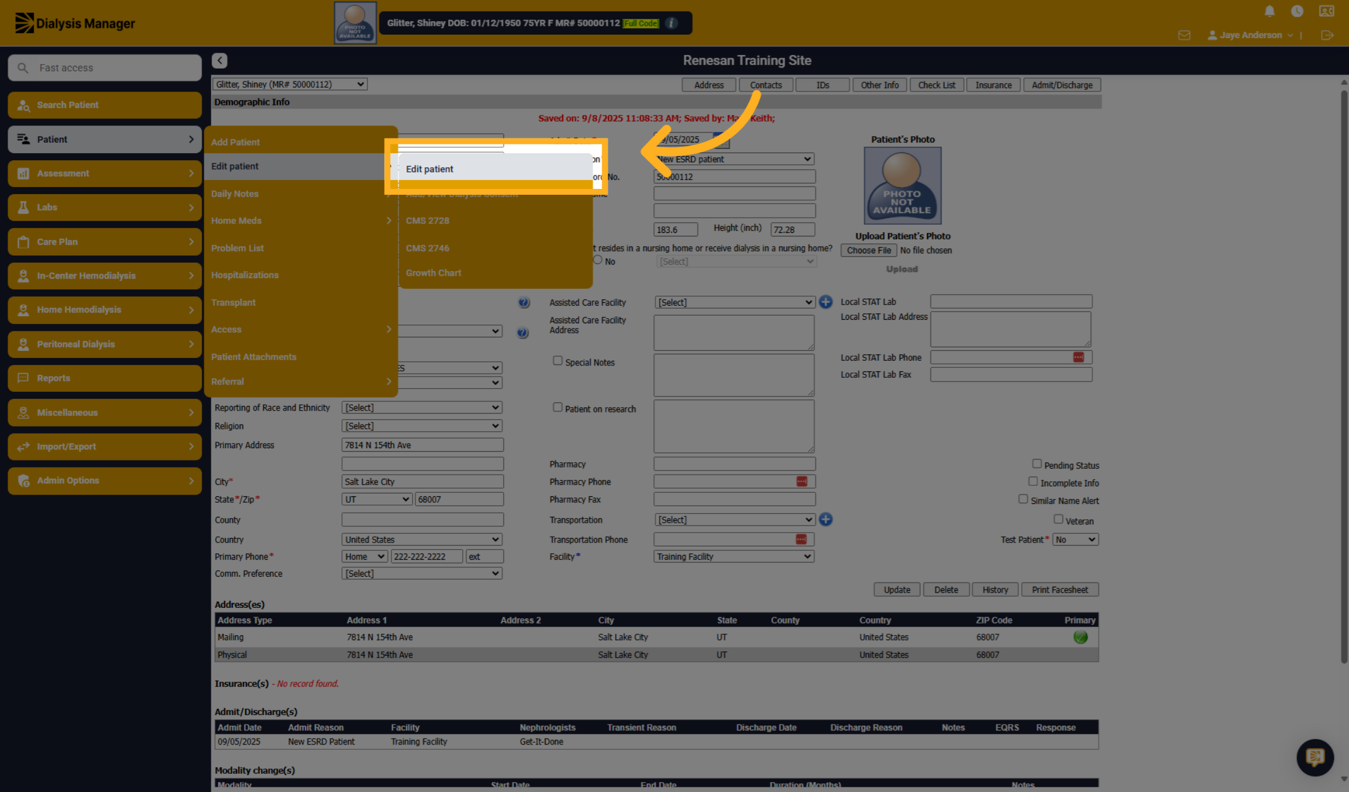Click the Fast access search field

[105, 67]
